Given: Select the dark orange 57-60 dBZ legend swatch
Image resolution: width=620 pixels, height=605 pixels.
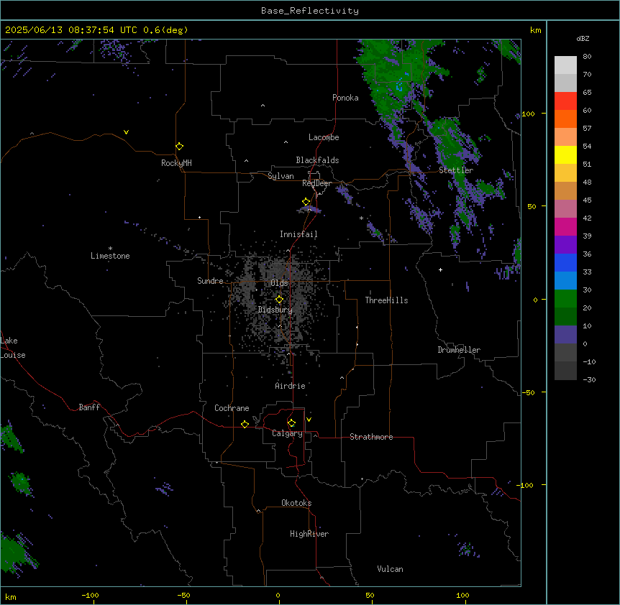Looking at the screenshot, I should pos(565,119).
